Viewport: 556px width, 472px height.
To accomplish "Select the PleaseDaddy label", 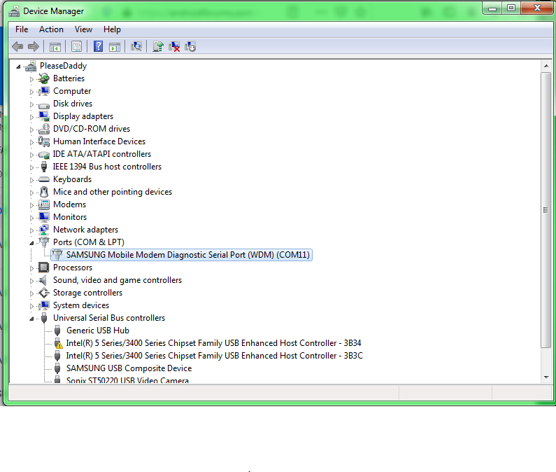I will (x=64, y=66).
